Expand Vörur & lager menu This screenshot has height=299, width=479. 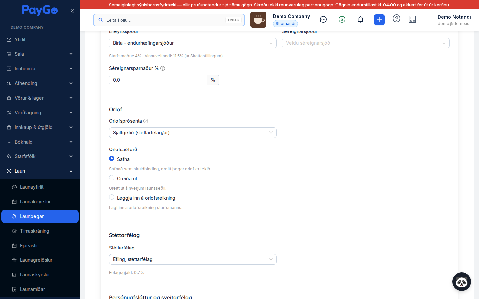click(x=40, y=98)
